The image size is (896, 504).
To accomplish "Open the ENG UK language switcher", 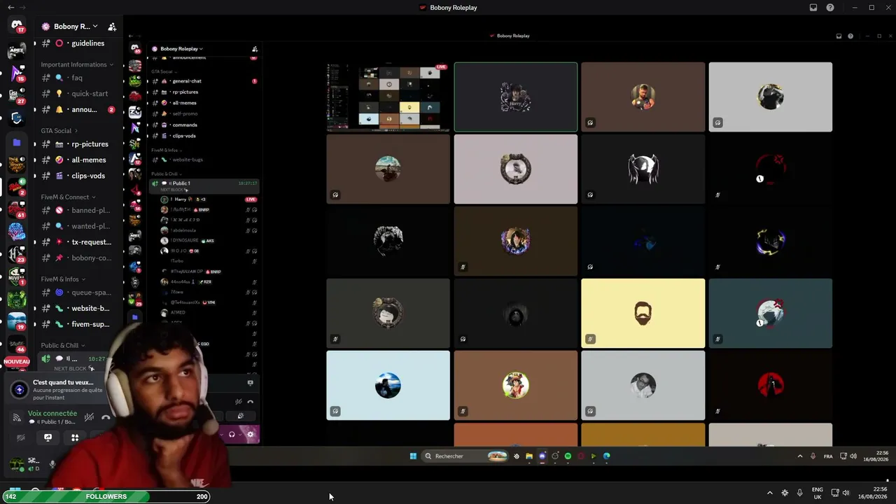I will click(x=817, y=493).
